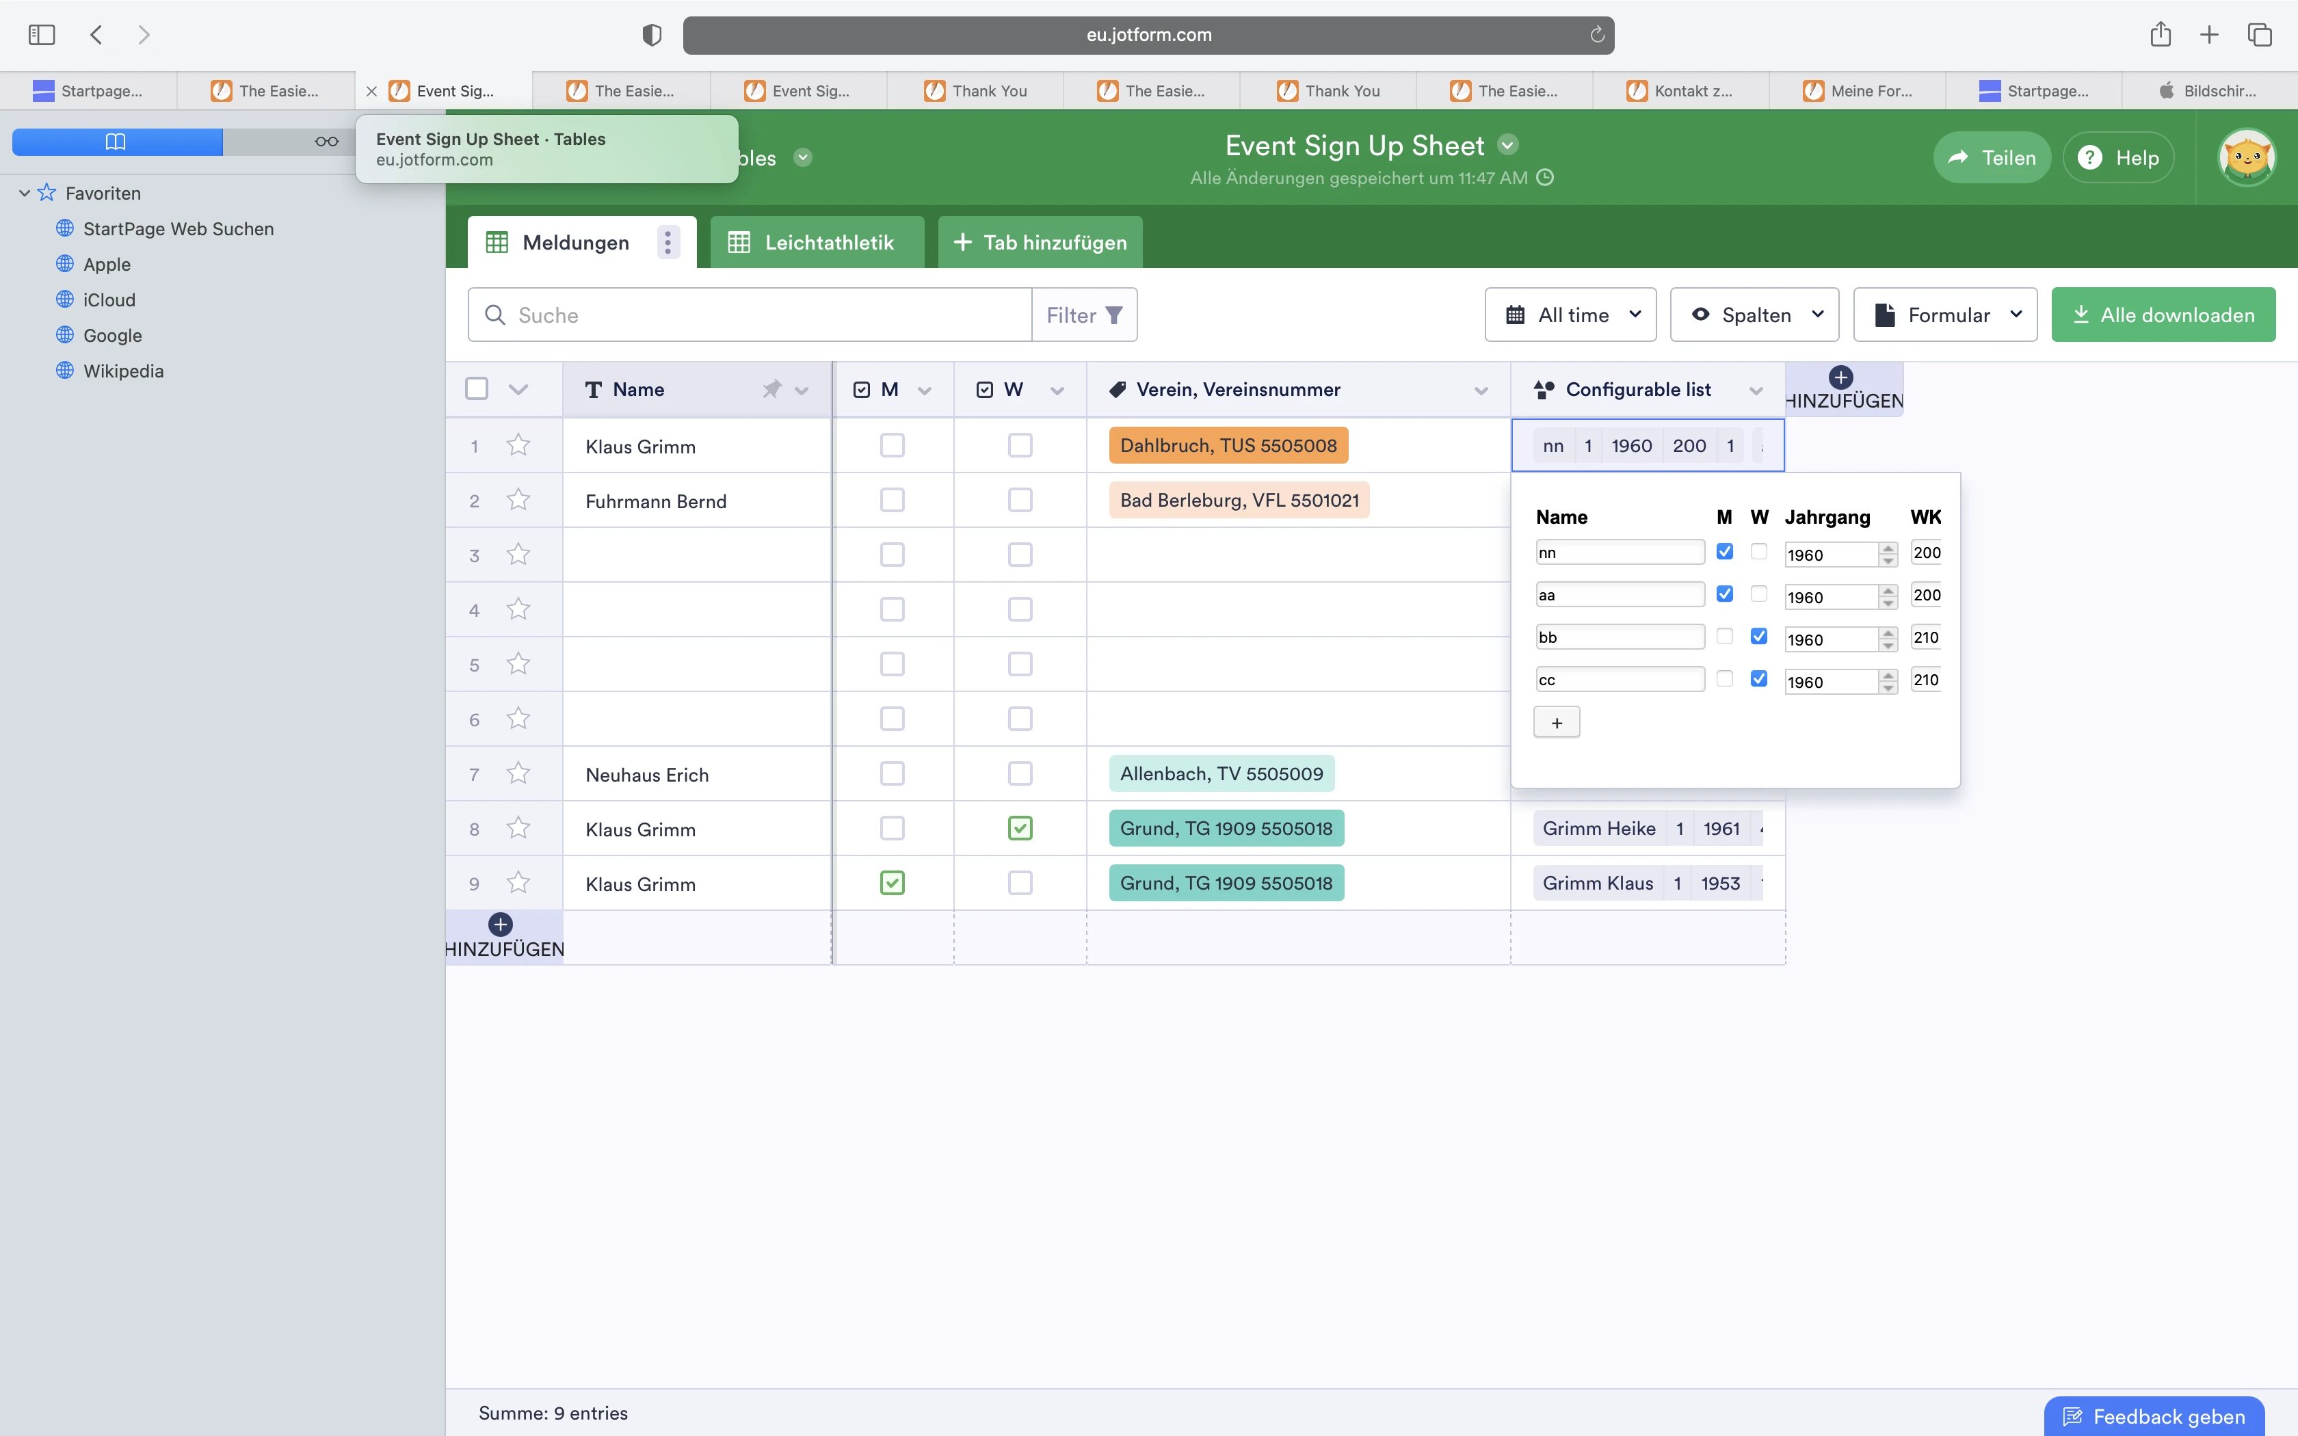Increment the Jahrgang stepper for entry nn
The image size is (2298, 1436).
pyautogui.click(x=1888, y=548)
